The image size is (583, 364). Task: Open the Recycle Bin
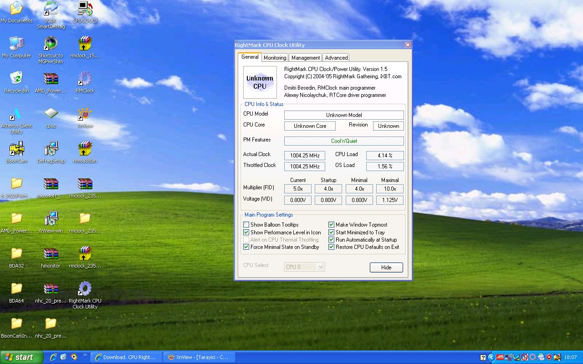16,83
